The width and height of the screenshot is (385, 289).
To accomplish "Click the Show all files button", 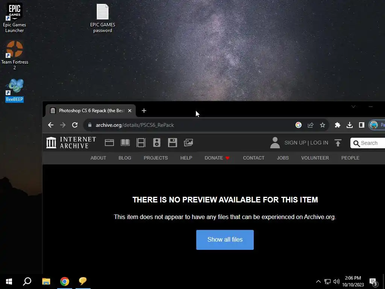I will [225, 240].
